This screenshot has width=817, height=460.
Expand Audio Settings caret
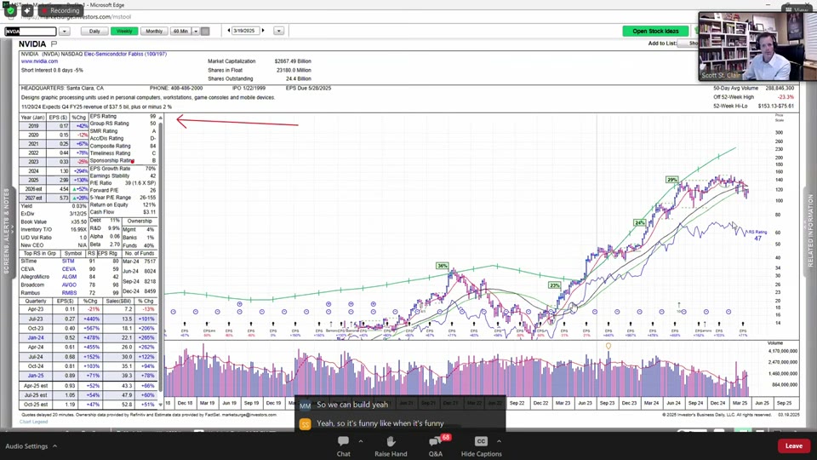pos(54,446)
